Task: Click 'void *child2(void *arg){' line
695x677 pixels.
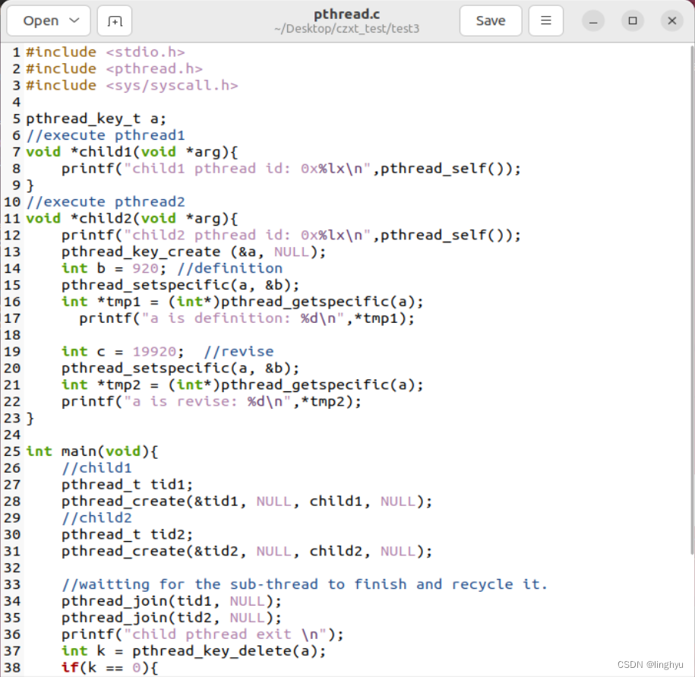Action: (132, 219)
